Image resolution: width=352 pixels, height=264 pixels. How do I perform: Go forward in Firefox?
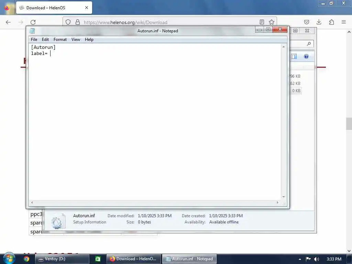point(21,22)
